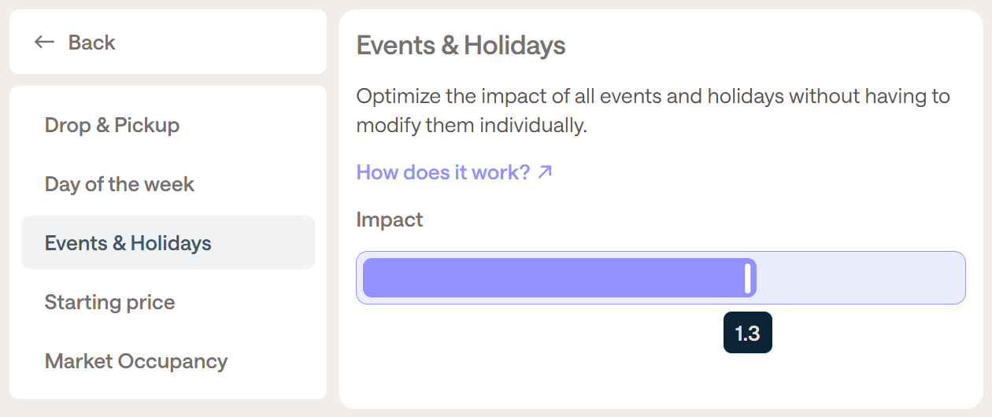Image resolution: width=992 pixels, height=417 pixels.
Task: Click the 1.3 value tooltip under the slider
Action: [747, 333]
